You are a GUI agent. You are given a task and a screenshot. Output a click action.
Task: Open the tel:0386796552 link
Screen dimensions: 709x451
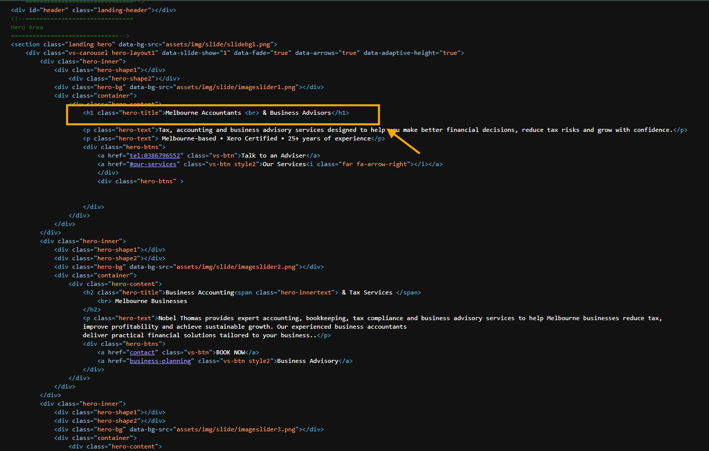pyautogui.click(x=155, y=156)
